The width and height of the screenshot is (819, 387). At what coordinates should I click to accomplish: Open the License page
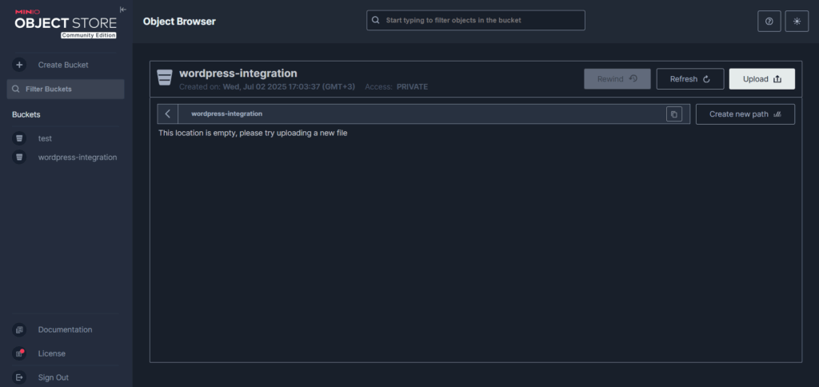tap(52, 353)
